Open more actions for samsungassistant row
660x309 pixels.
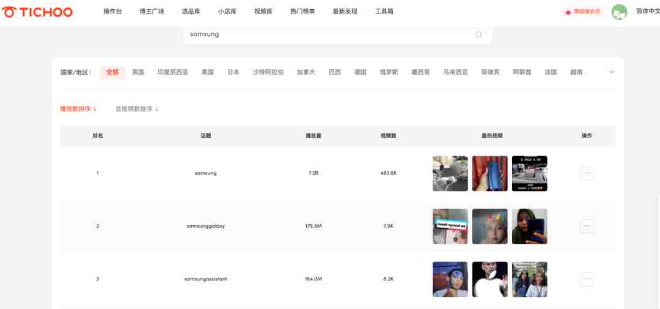pos(587,279)
